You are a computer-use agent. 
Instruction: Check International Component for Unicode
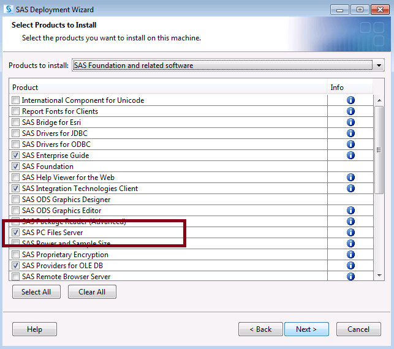[15, 100]
